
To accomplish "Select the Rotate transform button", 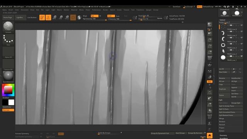I will 67,17.
